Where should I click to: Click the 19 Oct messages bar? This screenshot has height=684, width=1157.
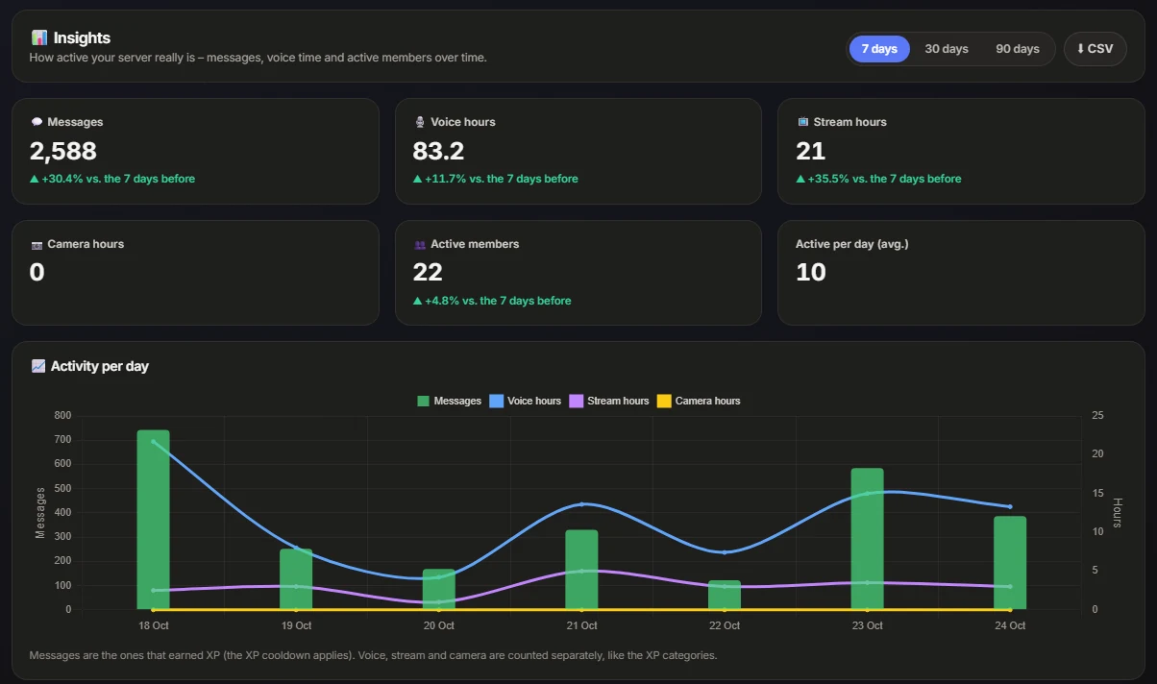click(296, 579)
